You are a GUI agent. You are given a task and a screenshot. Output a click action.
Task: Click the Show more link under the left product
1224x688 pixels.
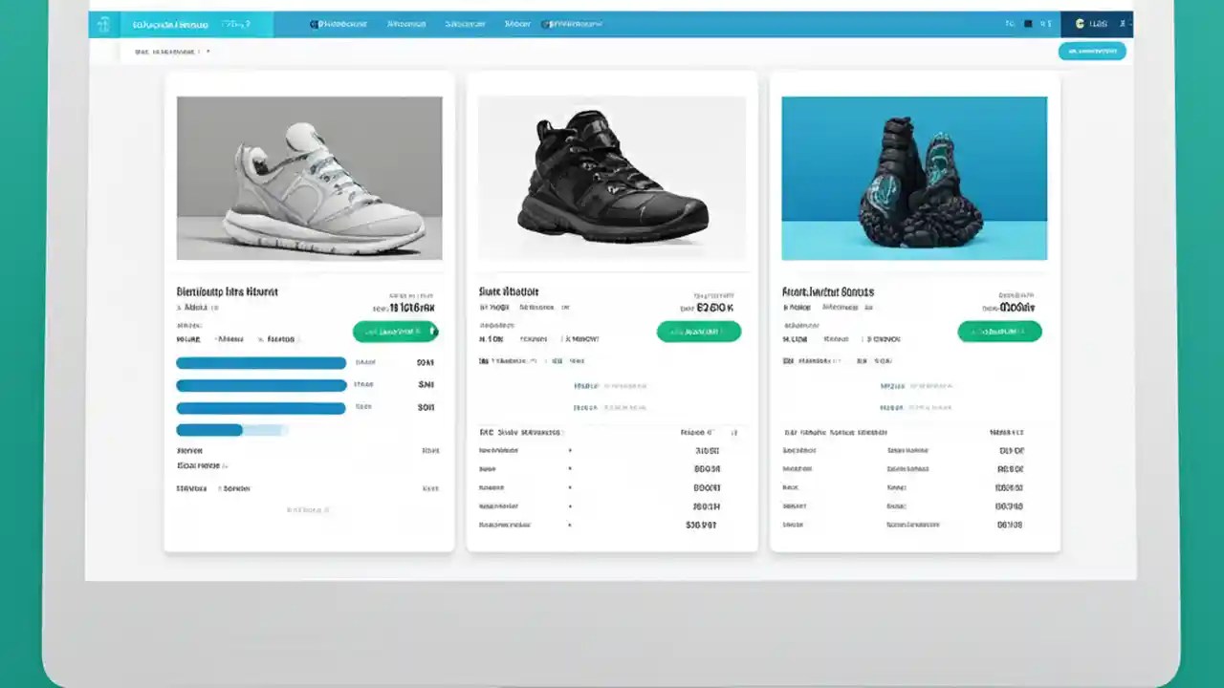(x=308, y=509)
